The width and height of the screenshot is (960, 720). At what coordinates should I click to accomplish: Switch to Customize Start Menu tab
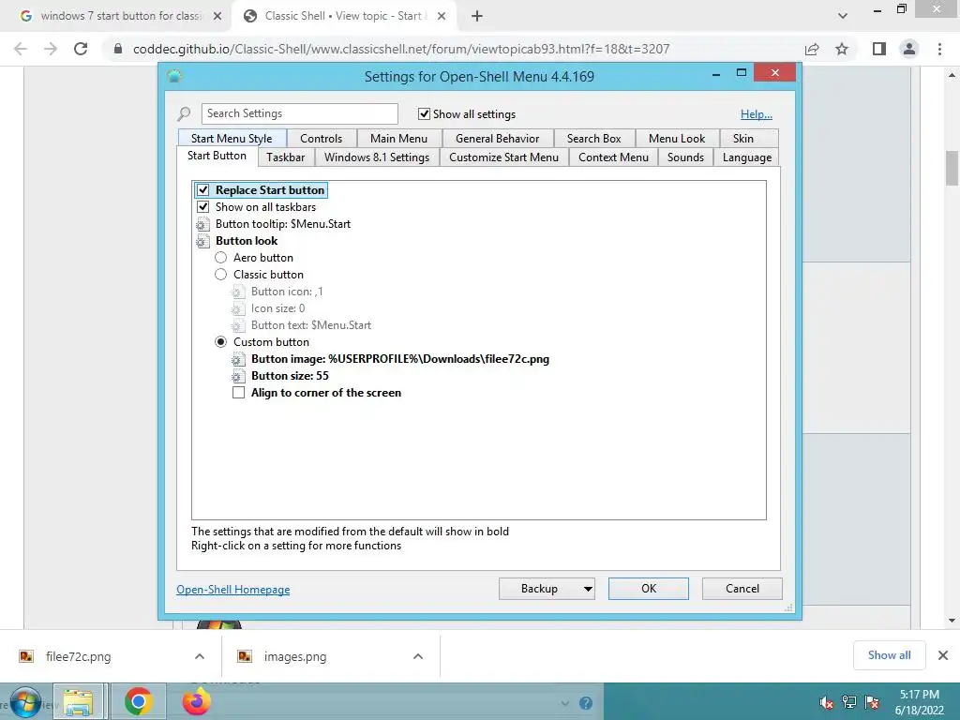[x=503, y=157]
